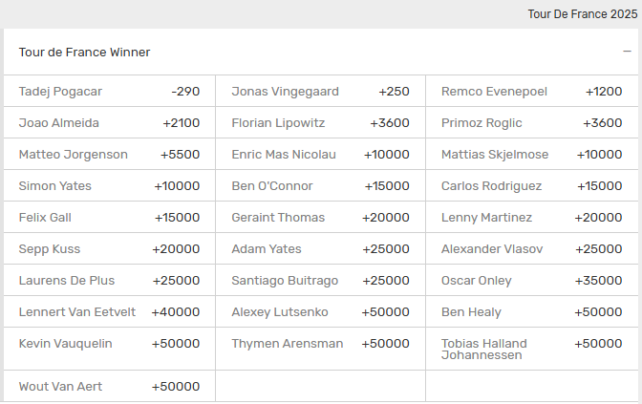Choose Joao Almeida +2100 selection
Screen dimensions: 642x404
pyautogui.click(x=109, y=123)
